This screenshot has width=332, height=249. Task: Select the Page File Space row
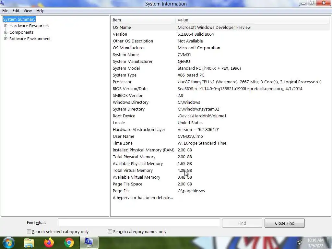[220, 184]
